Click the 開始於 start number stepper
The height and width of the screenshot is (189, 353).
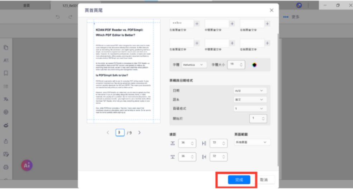[258, 119]
